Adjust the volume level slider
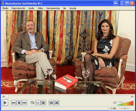 click(125, 103)
